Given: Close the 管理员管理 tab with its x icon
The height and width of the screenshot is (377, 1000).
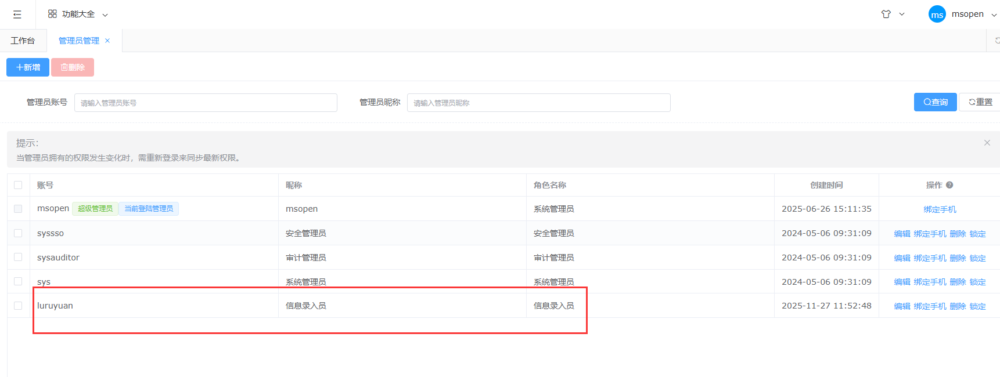Looking at the screenshot, I should (x=107, y=41).
